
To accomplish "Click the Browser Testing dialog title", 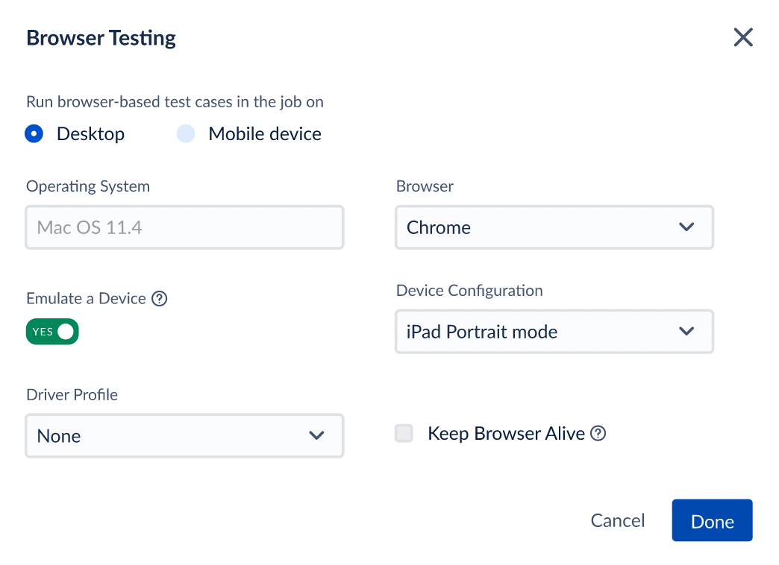I will point(101,38).
